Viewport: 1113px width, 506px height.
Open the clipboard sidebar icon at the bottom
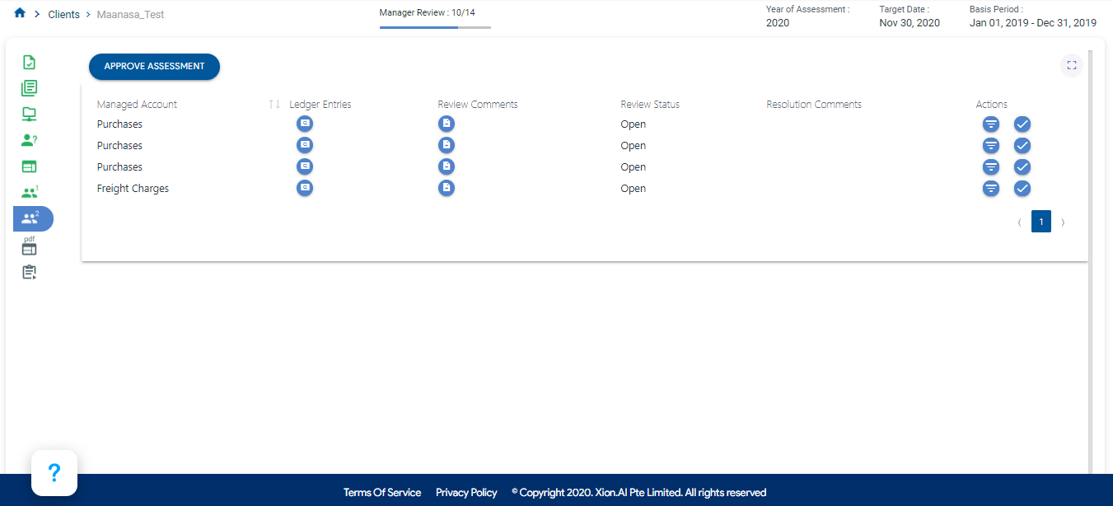[30, 272]
